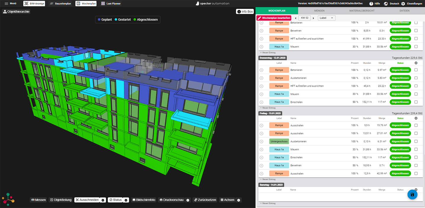Click the cyan Gestartet legend swatch
This screenshot has height=208, width=425.
point(116,20)
